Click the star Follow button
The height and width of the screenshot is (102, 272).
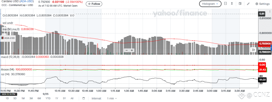(94, 4)
